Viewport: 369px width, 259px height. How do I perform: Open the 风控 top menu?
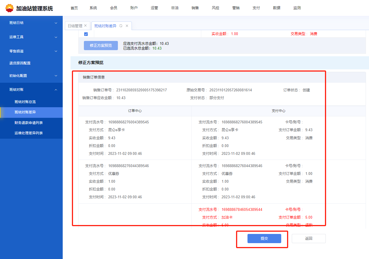pyautogui.click(x=215, y=8)
